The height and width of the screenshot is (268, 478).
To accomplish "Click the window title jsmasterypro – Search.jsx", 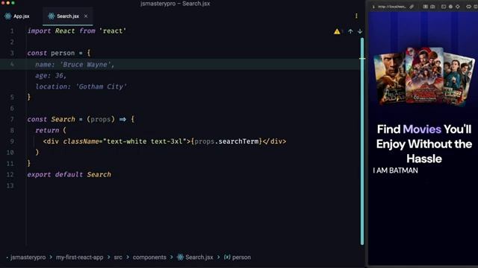I will 176,4.
